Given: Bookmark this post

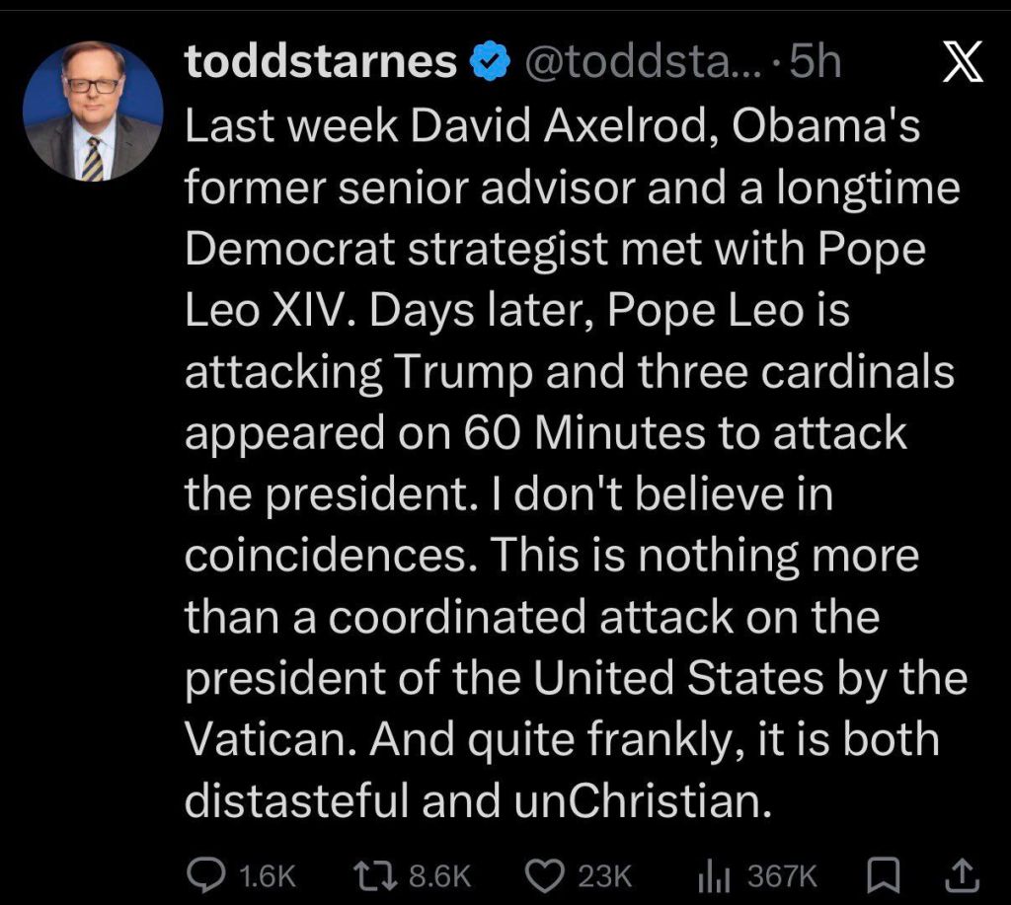Looking at the screenshot, I should click(x=877, y=873).
